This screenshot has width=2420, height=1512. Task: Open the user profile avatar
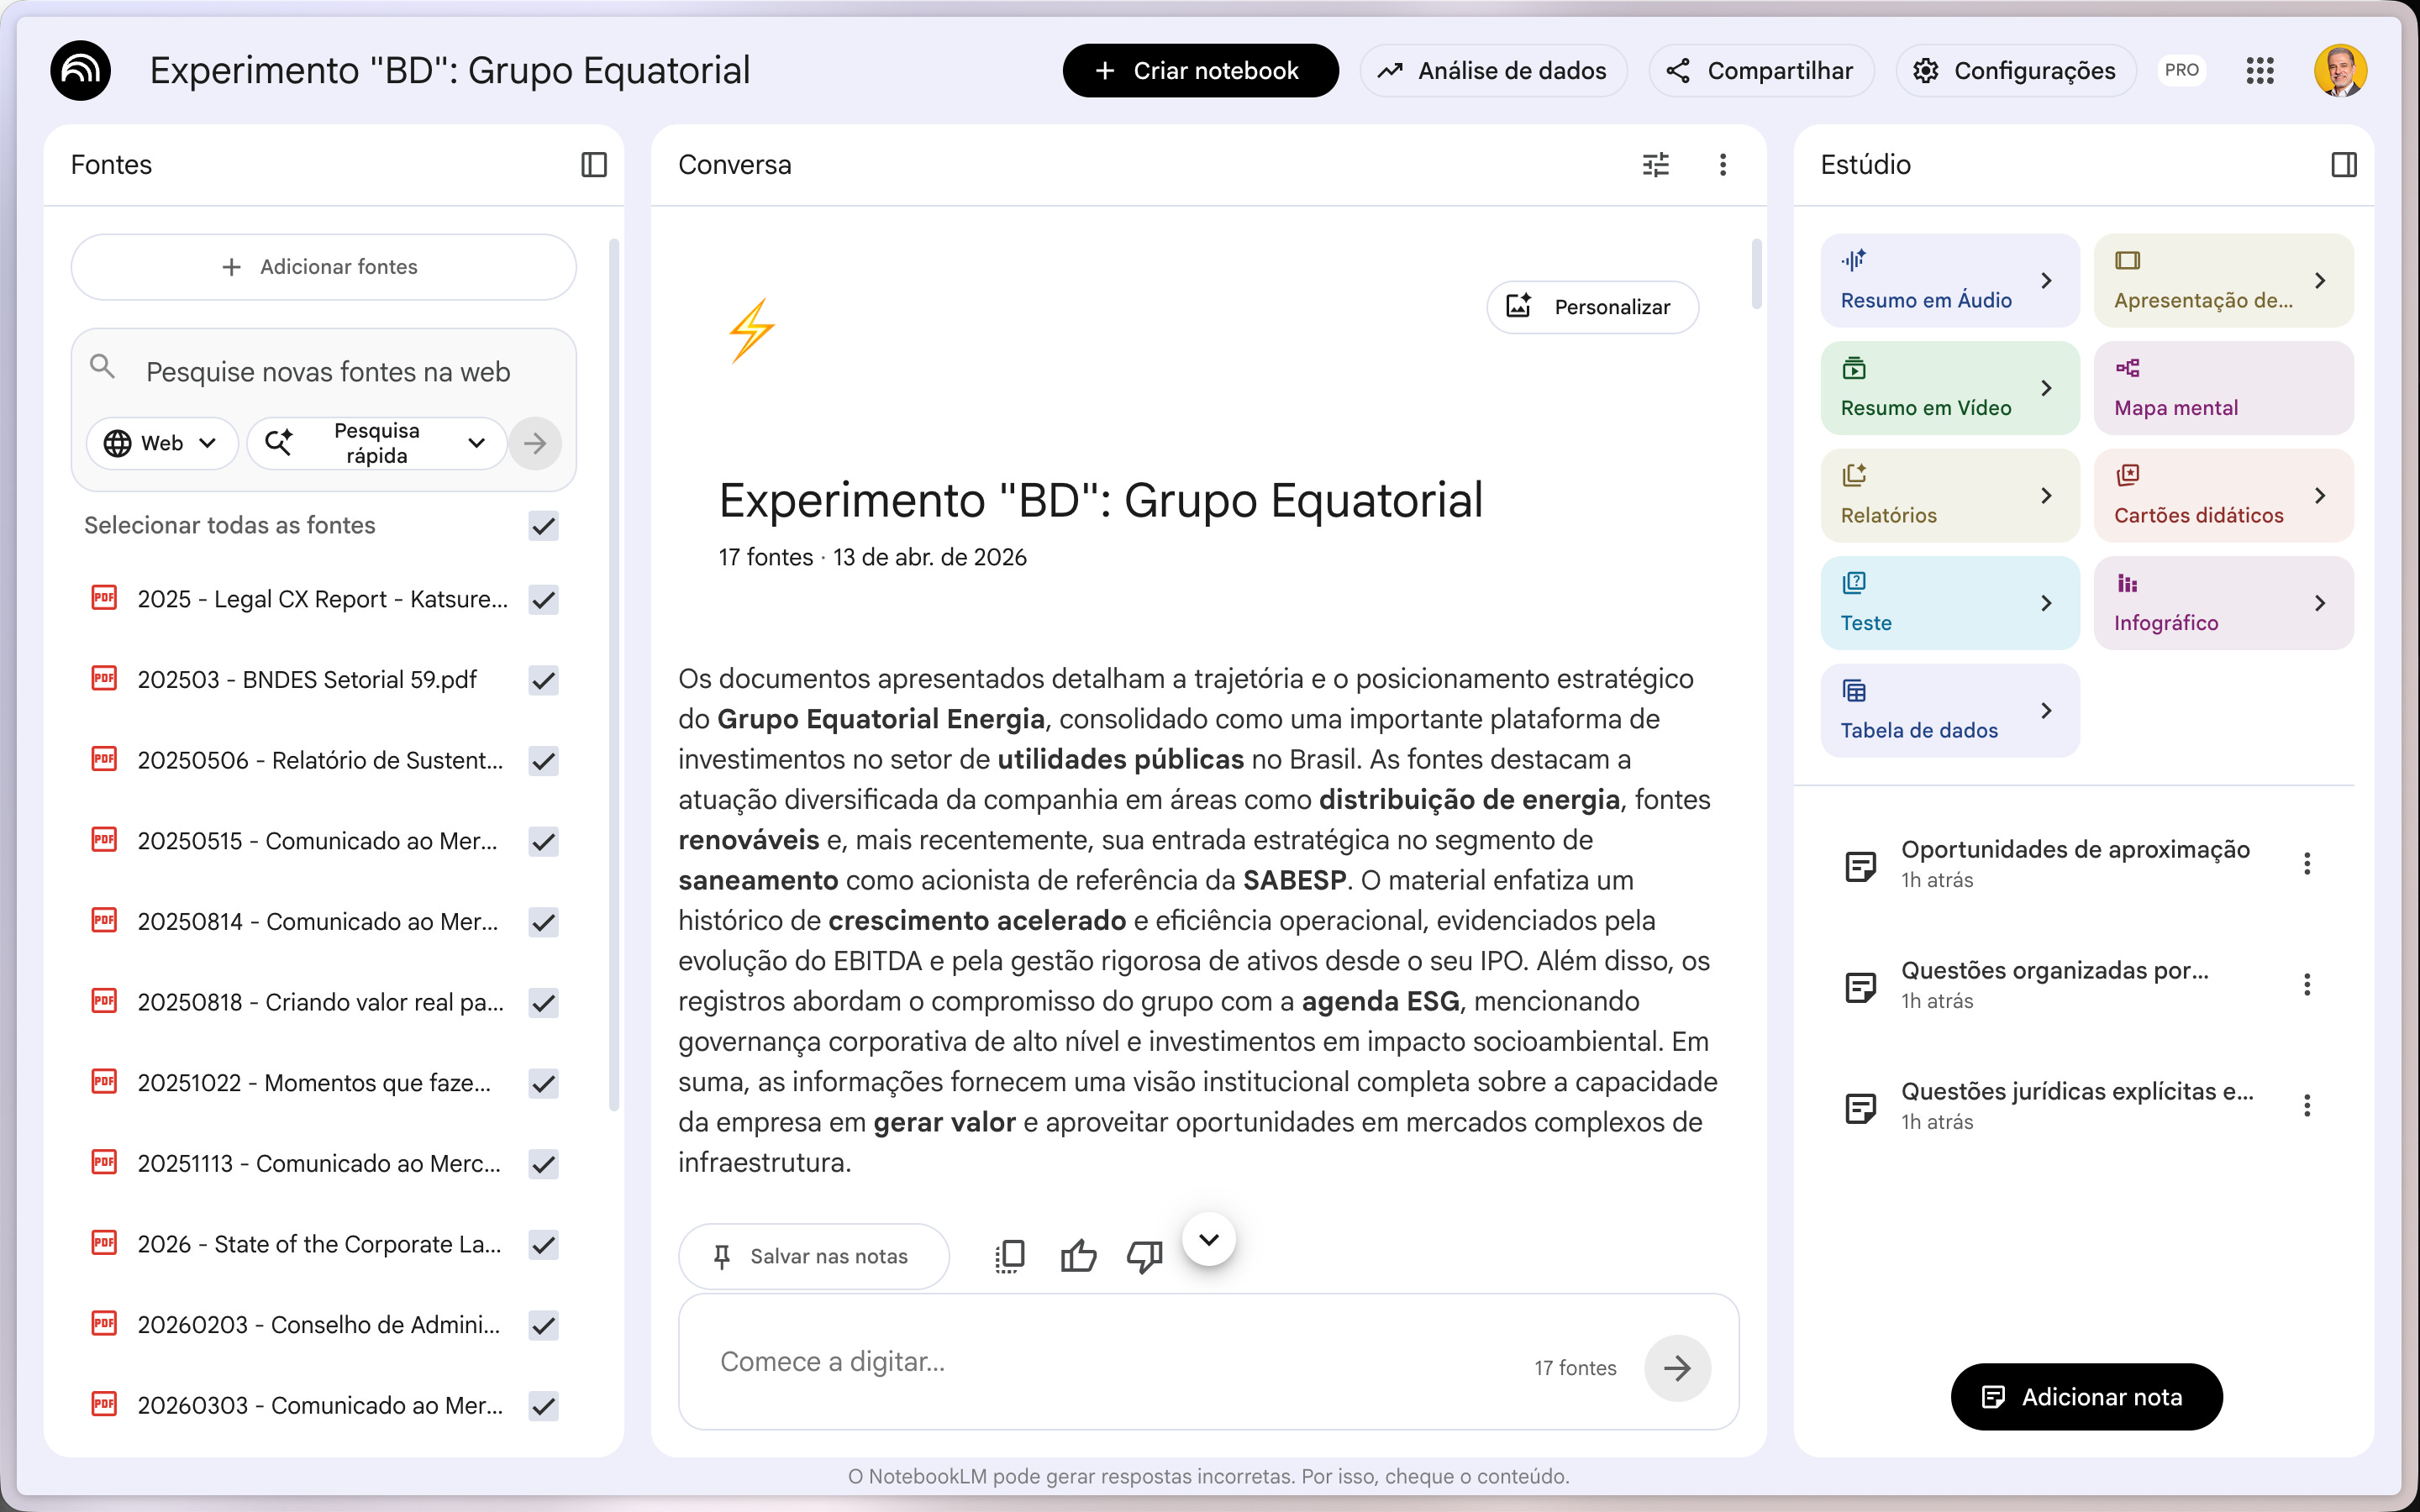(x=2340, y=71)
